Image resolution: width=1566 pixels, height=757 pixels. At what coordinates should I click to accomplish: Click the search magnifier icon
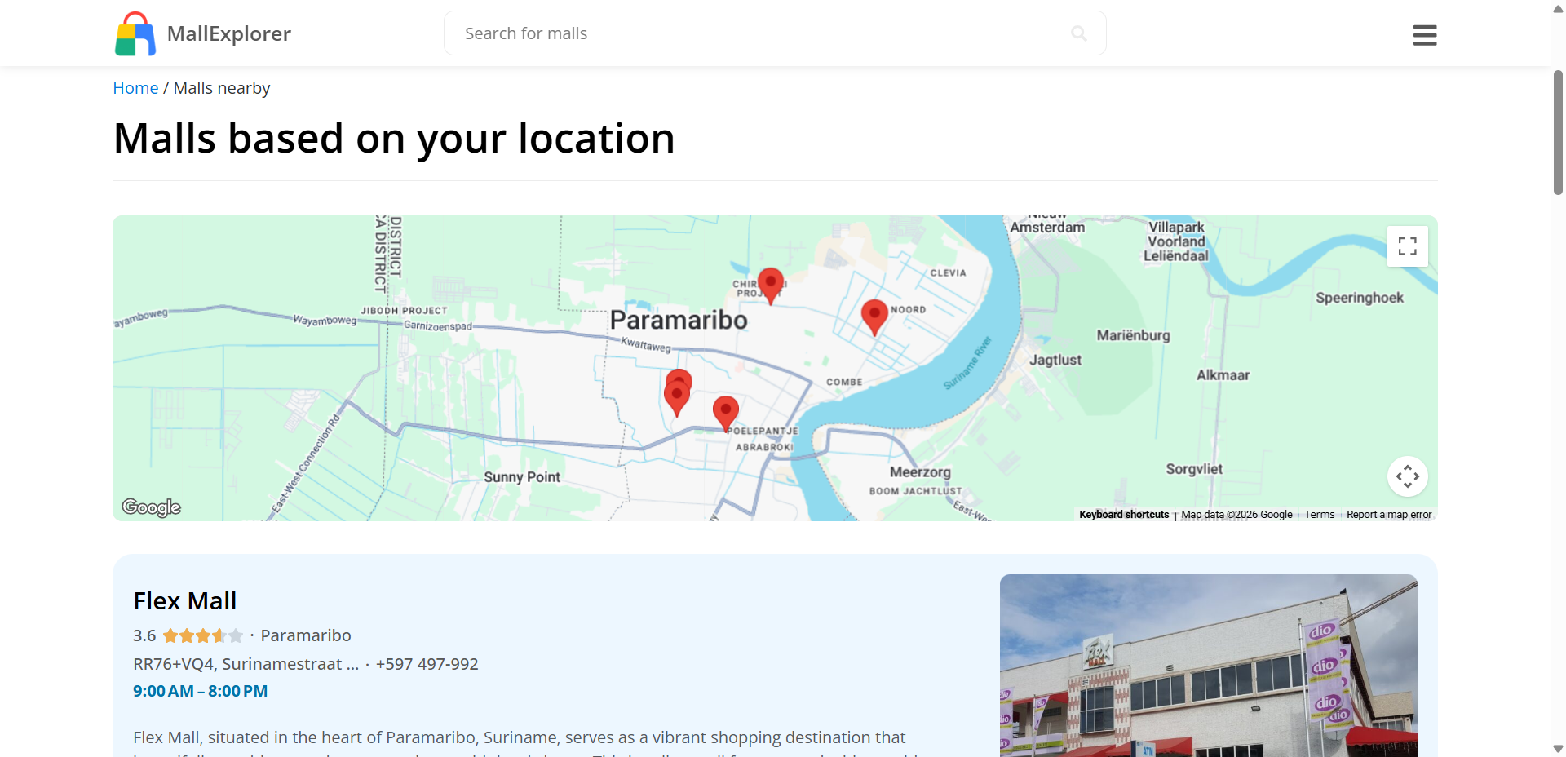coord(1078,33)
